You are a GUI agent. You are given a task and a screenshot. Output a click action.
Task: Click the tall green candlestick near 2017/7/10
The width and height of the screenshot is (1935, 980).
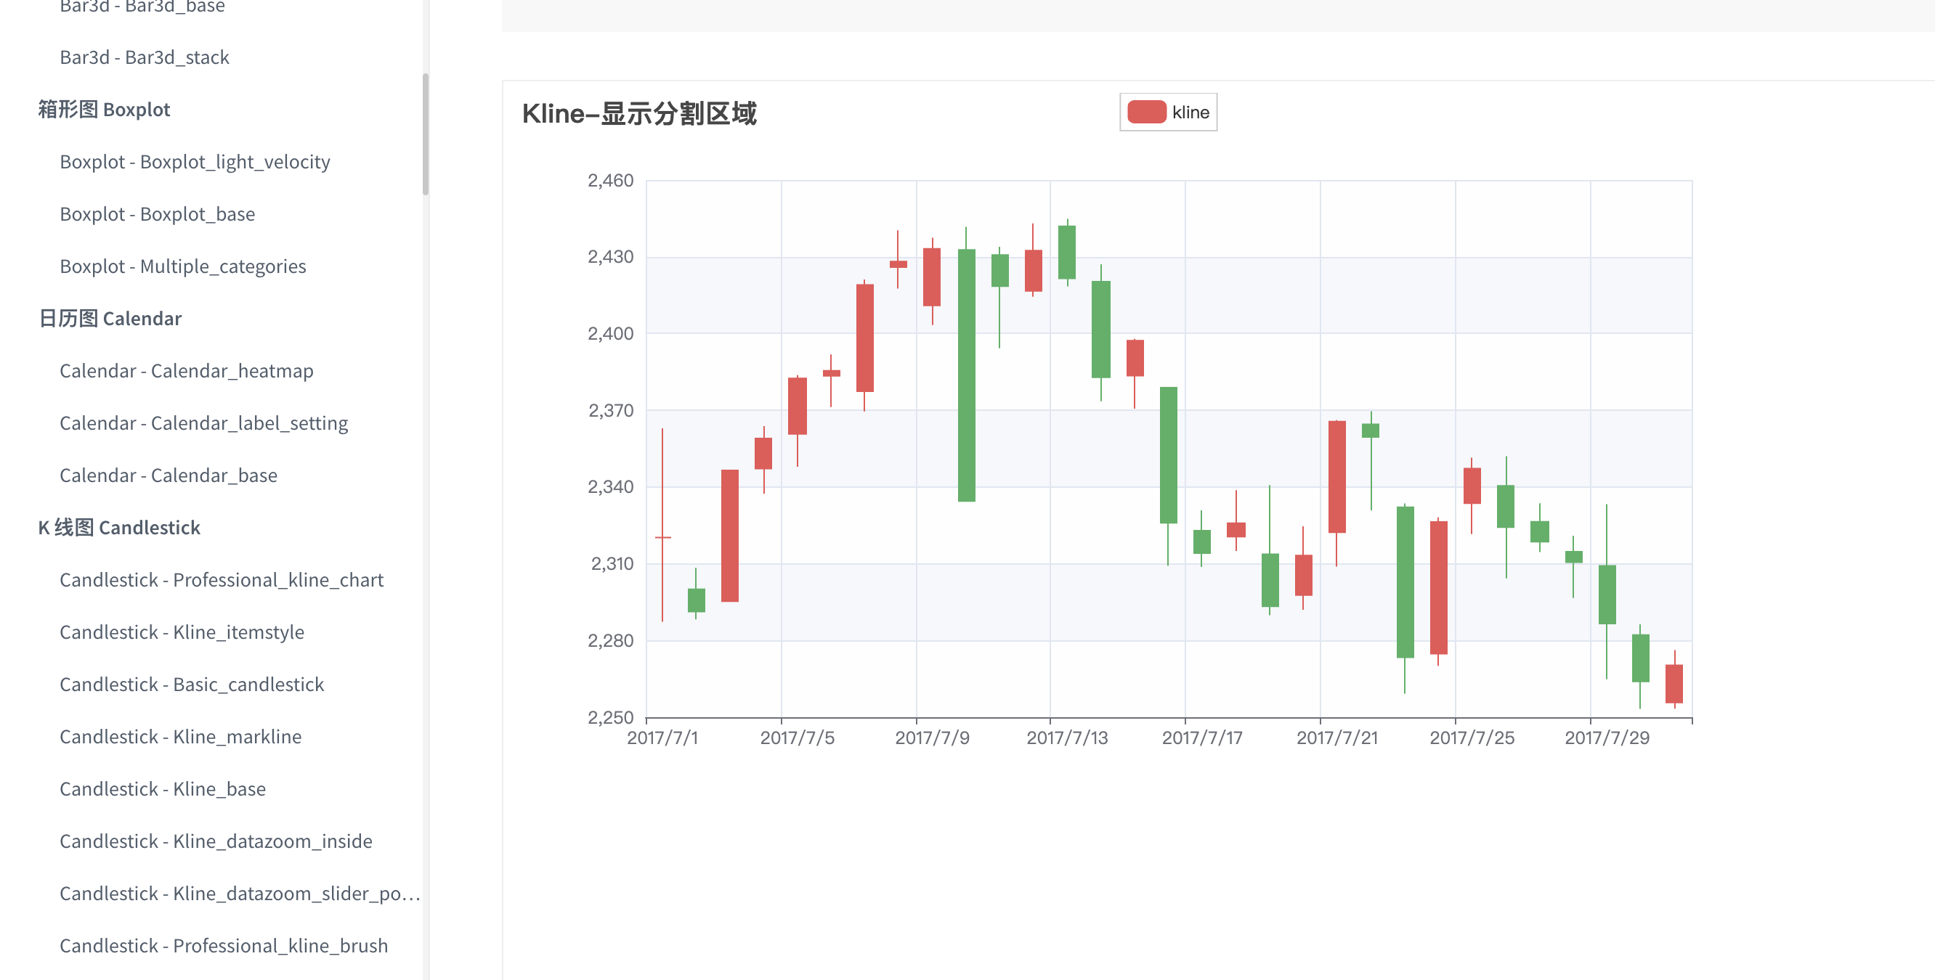pos(966,375)
